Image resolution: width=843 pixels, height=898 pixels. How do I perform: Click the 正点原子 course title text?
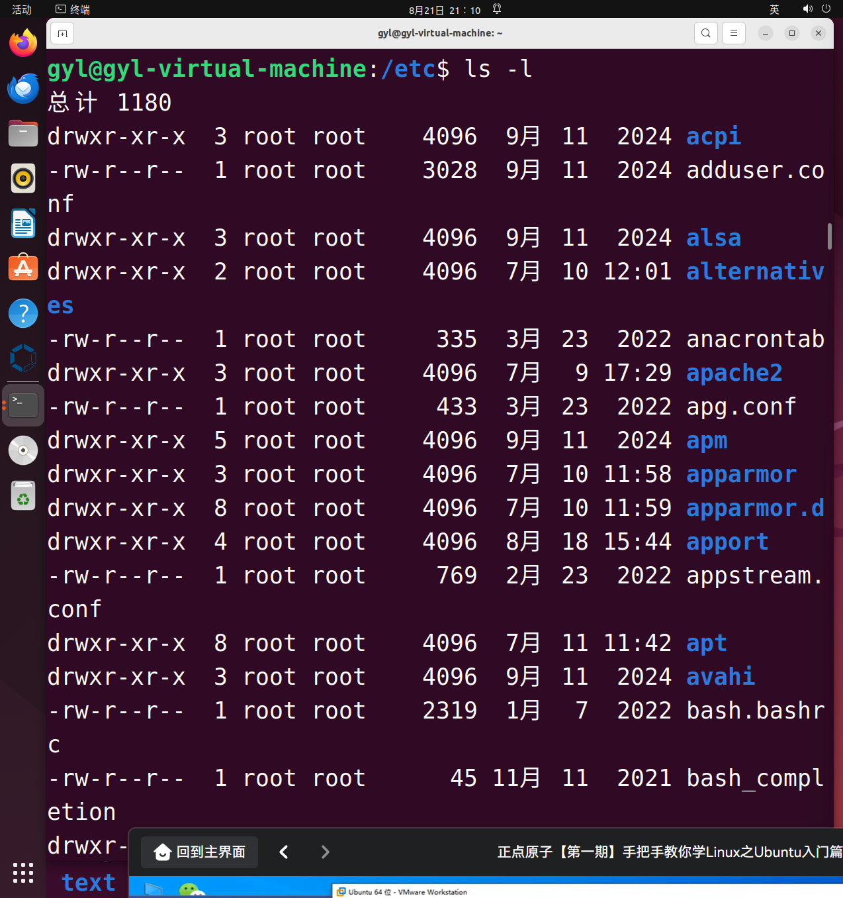[670, 852]
